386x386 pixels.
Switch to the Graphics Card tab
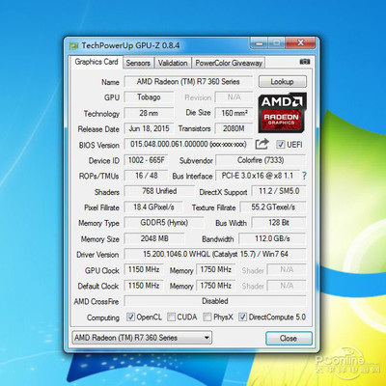(x=96, y=62)
